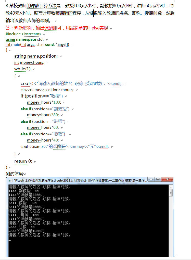Click the while(1) statement
This screenshot has width=191, height=260.
22,69
